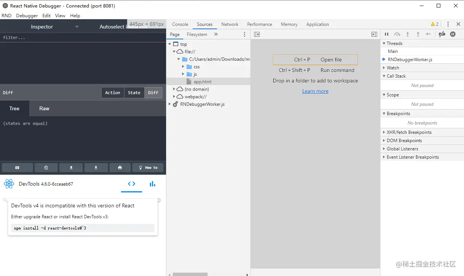Pause script execution in debugger
Viewport: 464px width, 276px height.
pyautogui.click(x=386, y=34)
